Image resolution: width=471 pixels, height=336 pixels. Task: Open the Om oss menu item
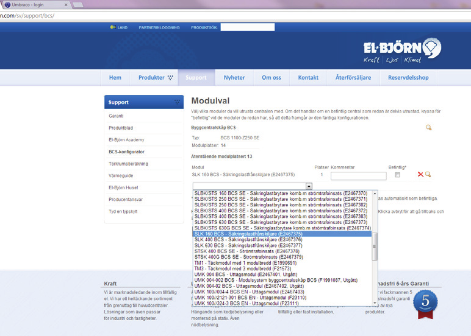point(271,78)
